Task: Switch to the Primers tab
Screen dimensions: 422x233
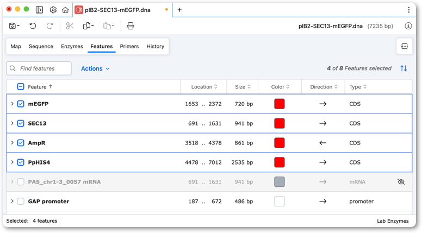Action: click(129, 46)
